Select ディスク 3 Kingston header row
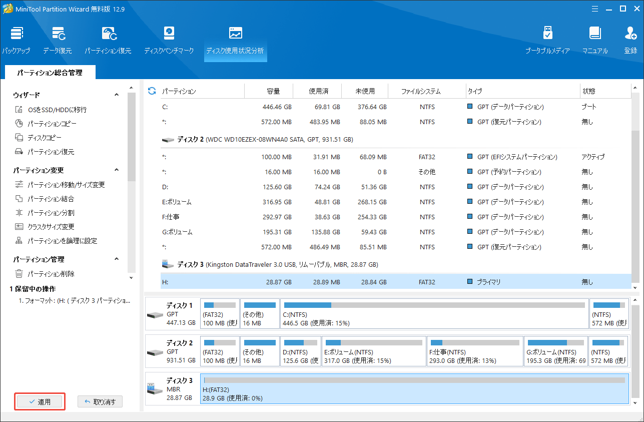 coord(395,264)
